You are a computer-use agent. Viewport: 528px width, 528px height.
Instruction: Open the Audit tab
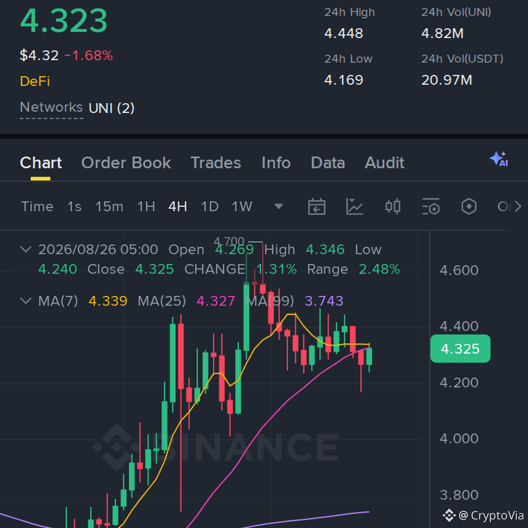pos(385,163)
